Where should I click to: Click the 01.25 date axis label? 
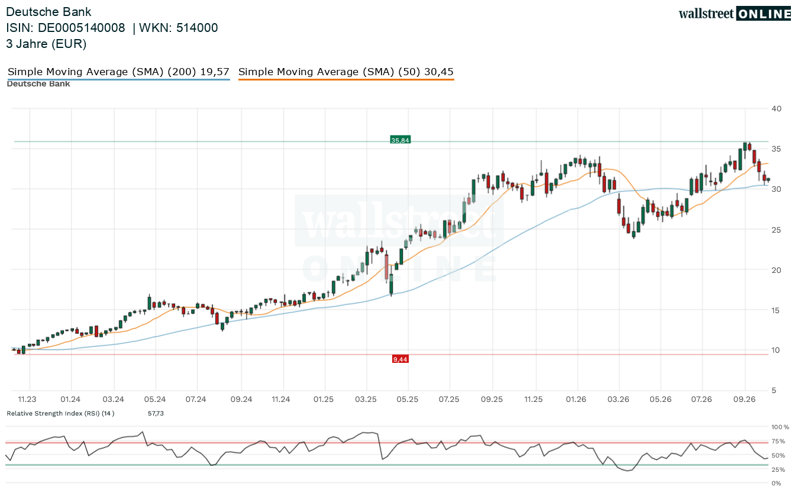324,400
